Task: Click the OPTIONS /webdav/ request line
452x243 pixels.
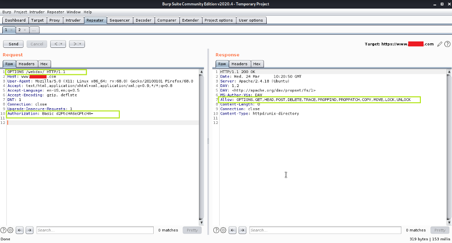Action: tap(36, 72)
